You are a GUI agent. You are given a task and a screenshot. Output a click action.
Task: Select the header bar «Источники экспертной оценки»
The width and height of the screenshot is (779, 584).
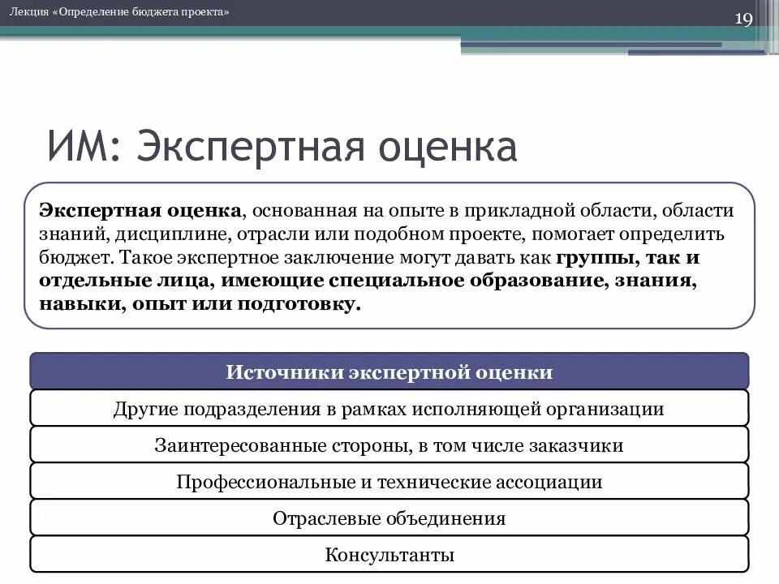[x=389, y=371]
